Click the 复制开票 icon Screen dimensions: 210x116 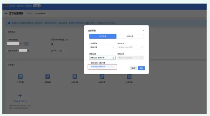pos(102,76)
